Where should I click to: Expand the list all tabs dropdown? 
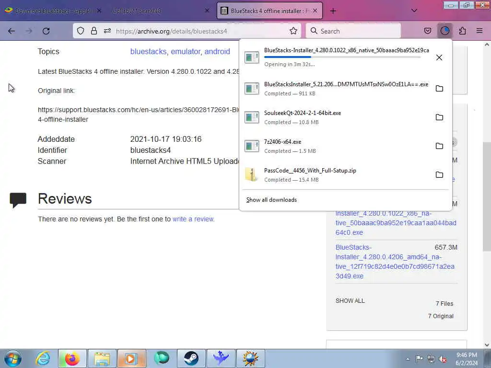pyautogui.click(x=414, y=11)
